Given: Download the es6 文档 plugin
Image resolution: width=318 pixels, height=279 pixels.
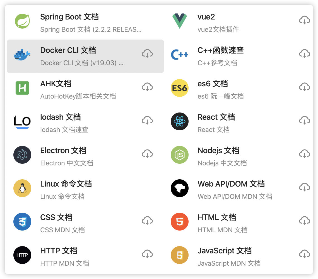Looking at the screenshot, I should 305,87.
